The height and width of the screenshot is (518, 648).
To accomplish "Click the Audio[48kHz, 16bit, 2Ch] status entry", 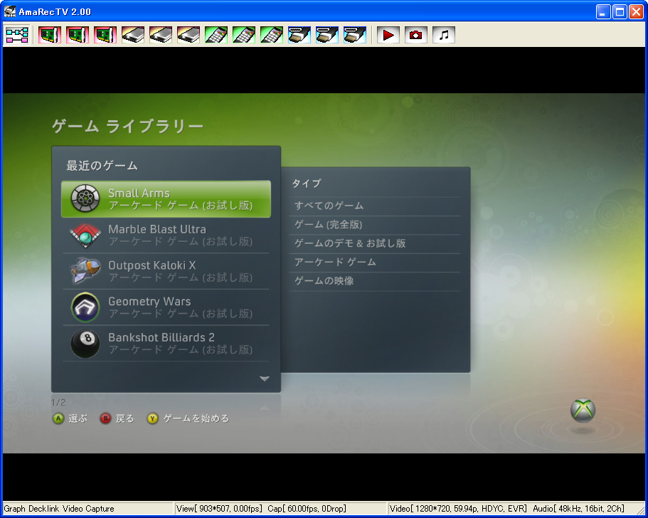I will pos(578,509).
